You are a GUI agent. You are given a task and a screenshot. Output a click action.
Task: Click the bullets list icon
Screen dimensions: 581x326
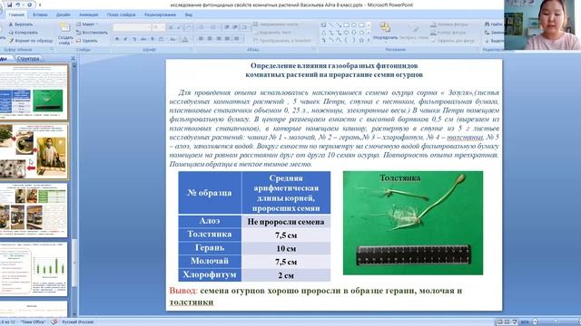tap(202, 27)
